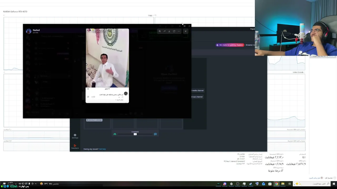Viewport: 337px width, 189px height.
Task: Expand hidden system tray icons chevron
Action: pyautogui.click(x=36, y=184)
